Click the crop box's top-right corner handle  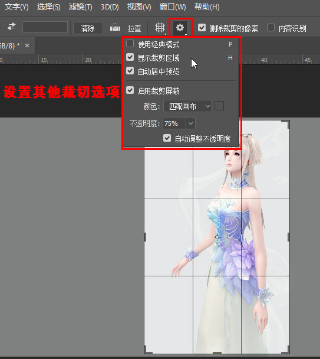click(x=286, y=124)
